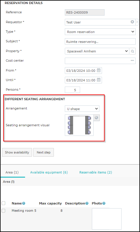This screenshot has height=232, width=140.
Task: Click globe icon beside seating arrangement visual
Action: coord(97,118)
